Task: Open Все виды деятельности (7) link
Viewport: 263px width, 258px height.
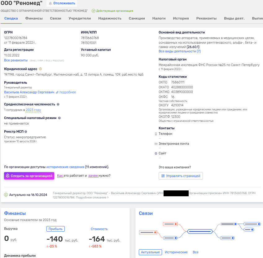Action: coord(180,51)
